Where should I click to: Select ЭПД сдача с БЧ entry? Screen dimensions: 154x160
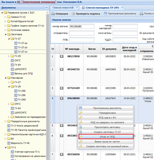point(106,117)
